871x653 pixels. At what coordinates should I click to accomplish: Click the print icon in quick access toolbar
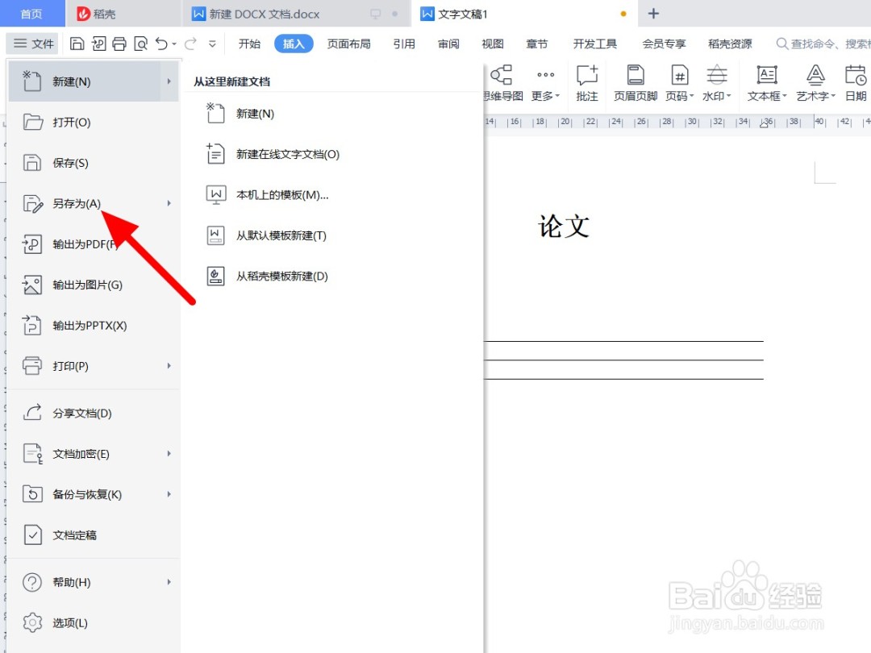(119, 44)
